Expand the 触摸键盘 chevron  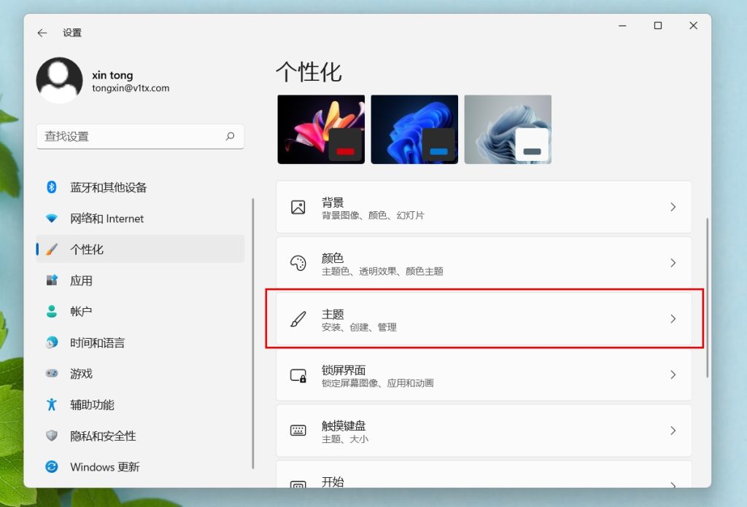[673, 431]
